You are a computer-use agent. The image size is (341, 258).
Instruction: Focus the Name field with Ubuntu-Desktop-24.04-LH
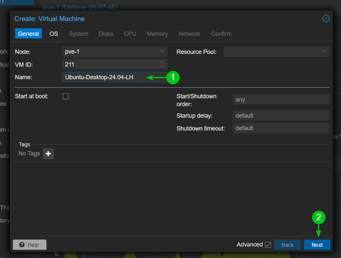tap(115, 77)
